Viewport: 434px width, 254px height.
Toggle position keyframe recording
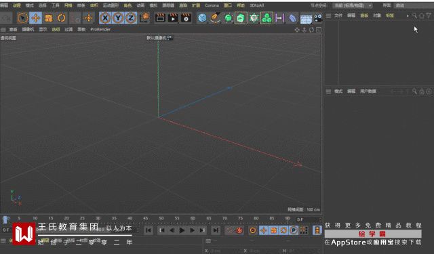click(x=264, y=230)
